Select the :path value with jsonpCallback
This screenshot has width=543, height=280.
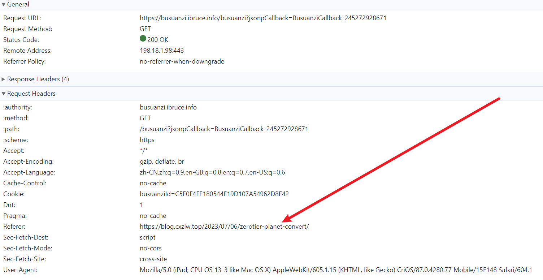click(224, 129)
